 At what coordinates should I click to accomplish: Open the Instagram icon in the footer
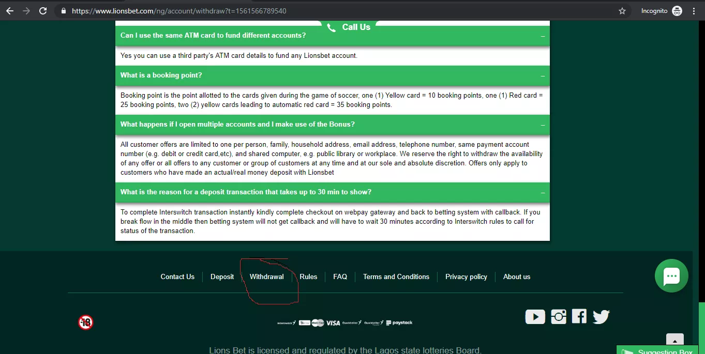[558, 317]
